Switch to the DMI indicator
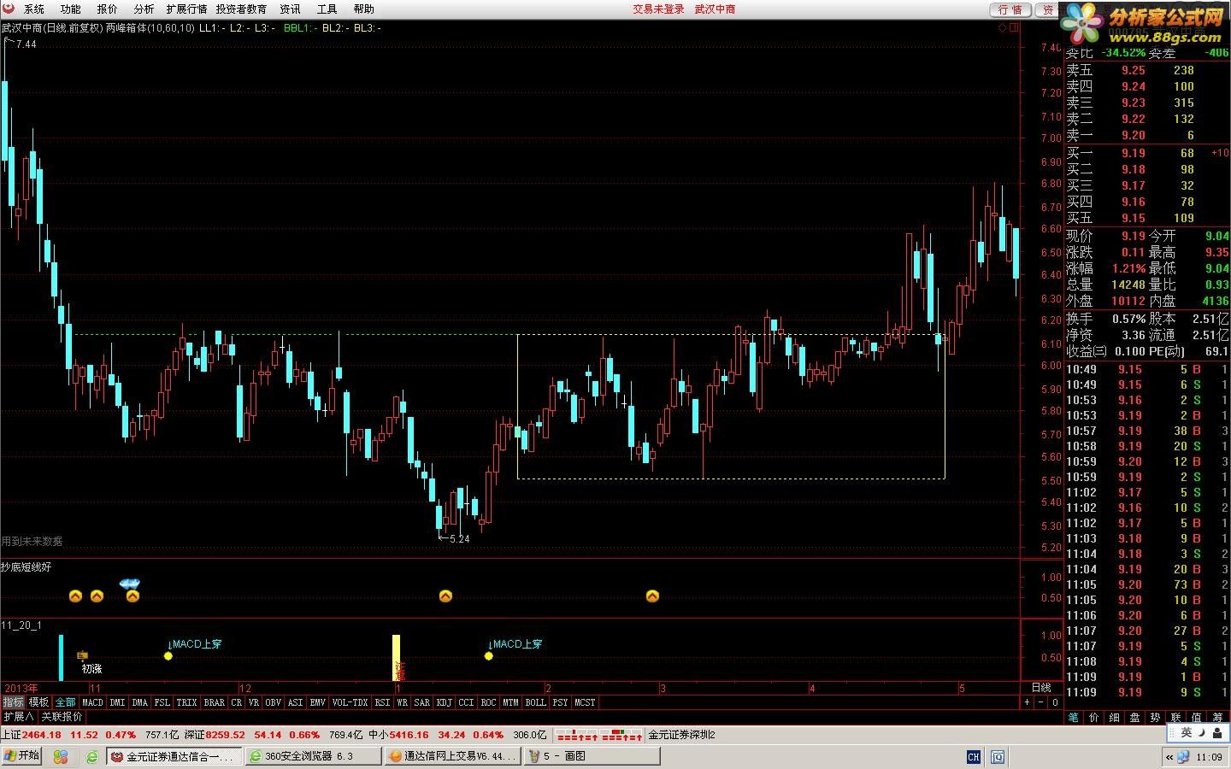 117,702
